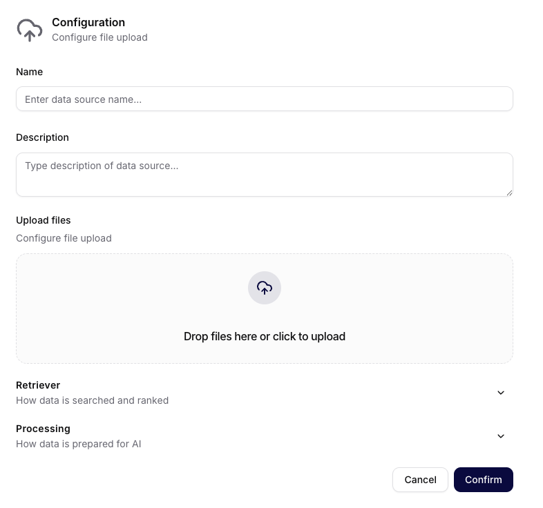The width and height of the screenshot is (543, 508).
Task: Click the Description field label
Action: [42, 137]
